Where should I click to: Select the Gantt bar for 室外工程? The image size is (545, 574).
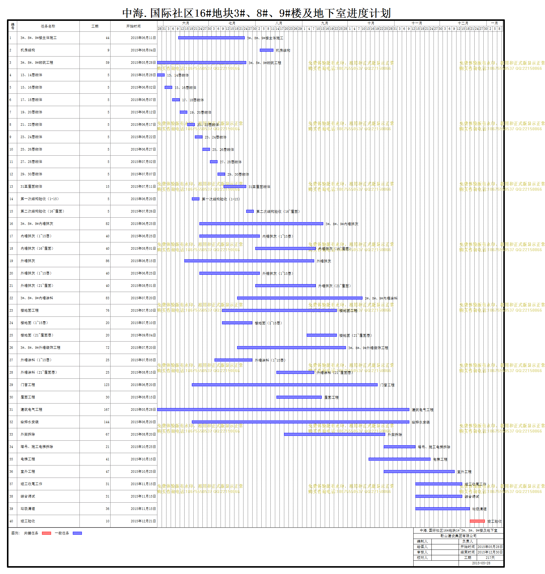pos(419,472)
